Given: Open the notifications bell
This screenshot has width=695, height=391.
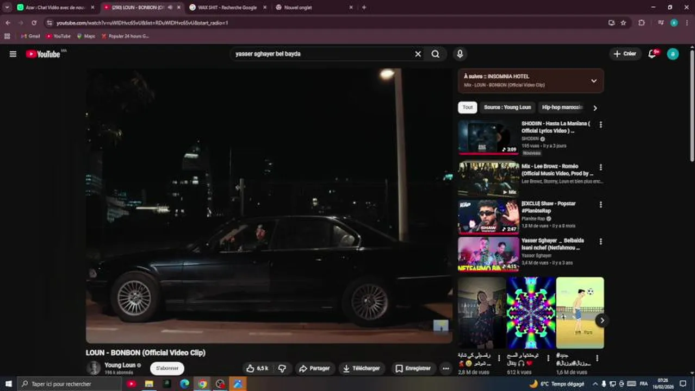Looking at the screenshot, I should click(x=653, y=54).
